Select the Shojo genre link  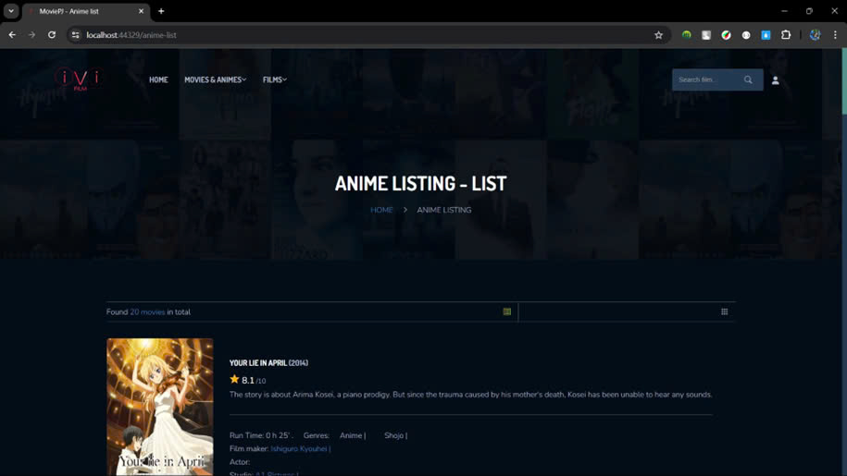pyautogui.click(x=396, y=435)
